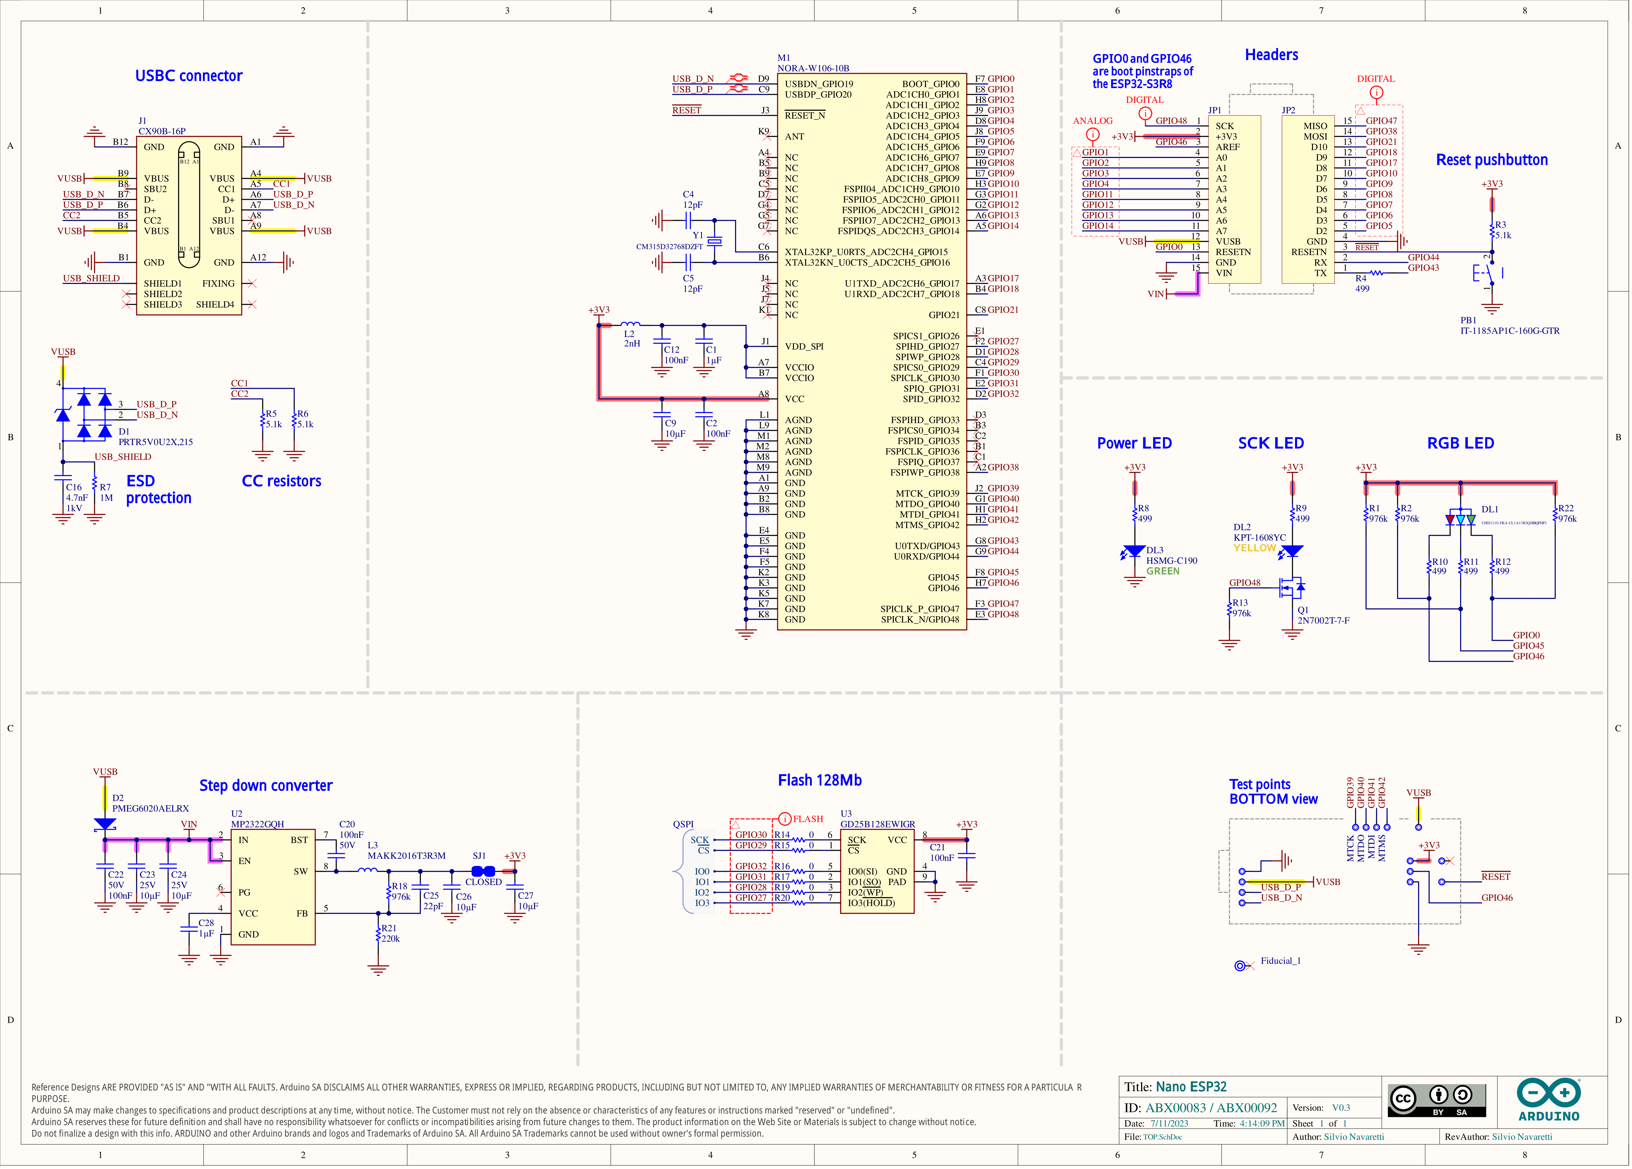
Task: Select resistor R5 5.1k symbol
Action: click(x=263, y=419)
